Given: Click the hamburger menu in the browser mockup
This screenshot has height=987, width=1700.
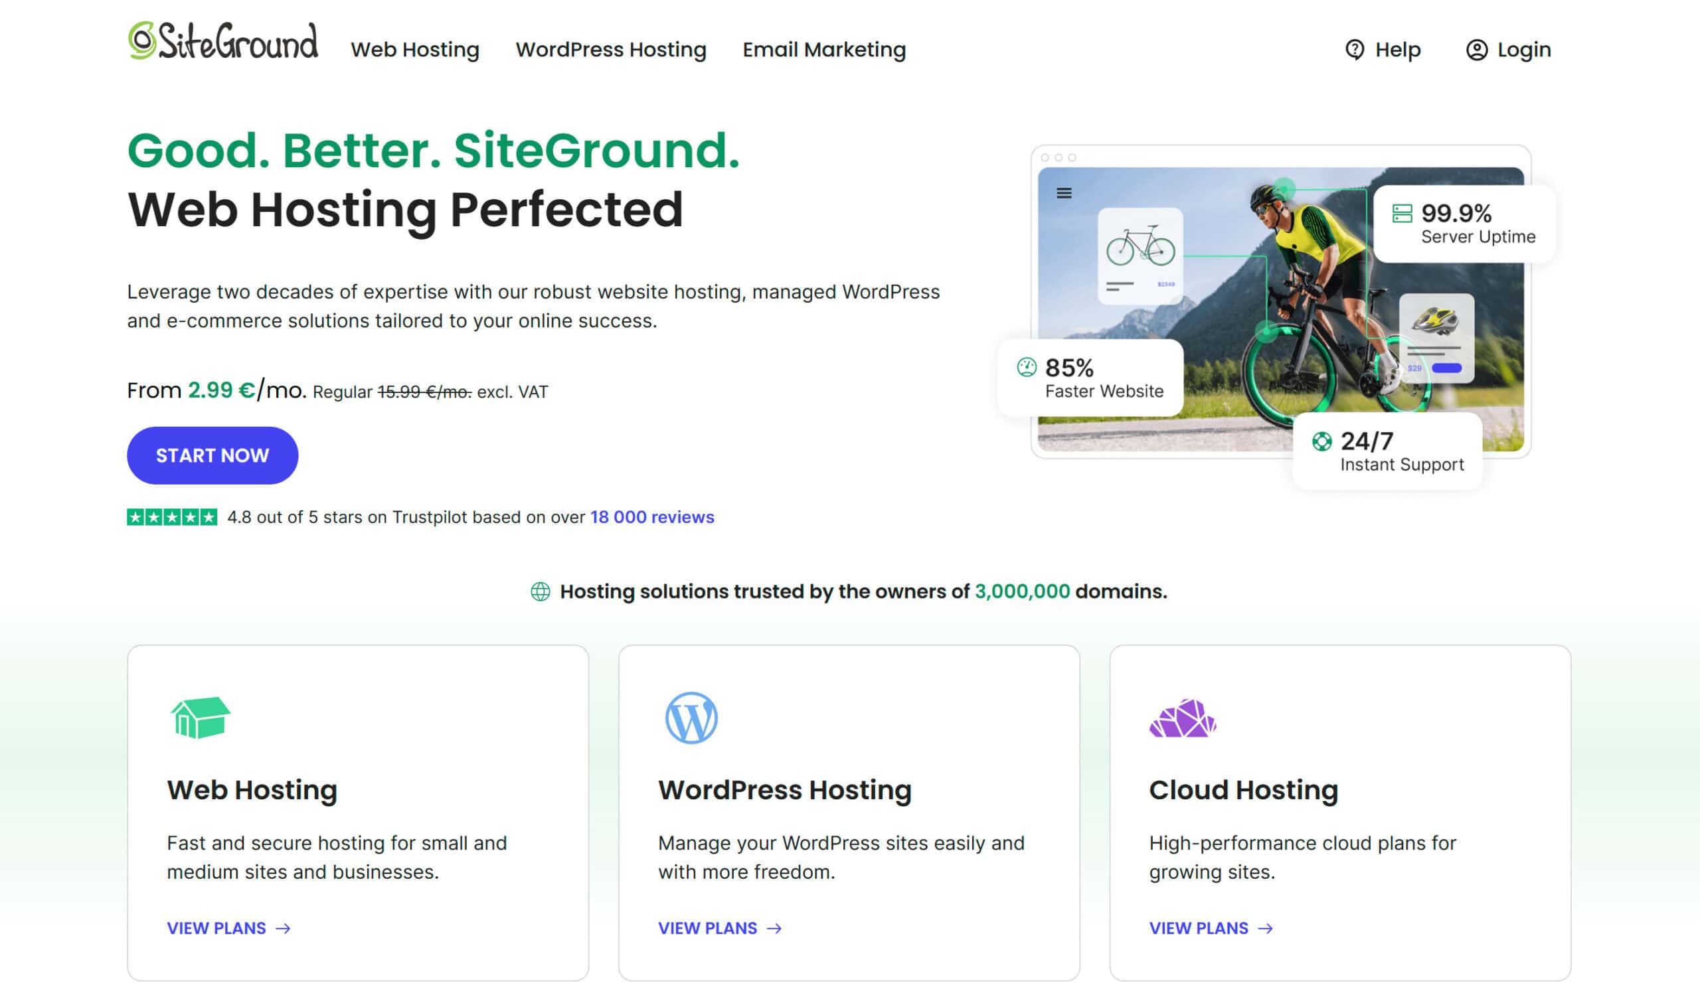Looking at the screenshot, I should [x=1064, y=192].
